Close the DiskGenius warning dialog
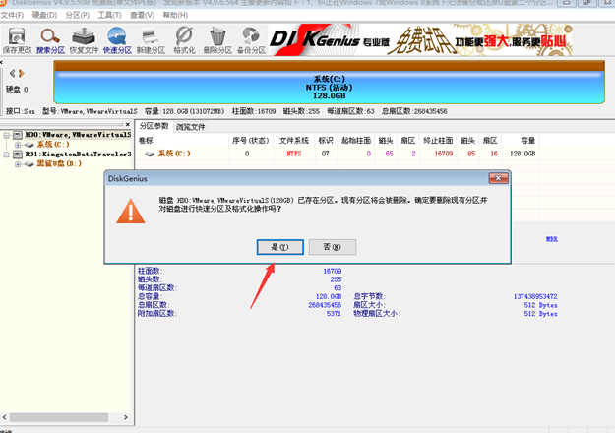 click(498, 178)
